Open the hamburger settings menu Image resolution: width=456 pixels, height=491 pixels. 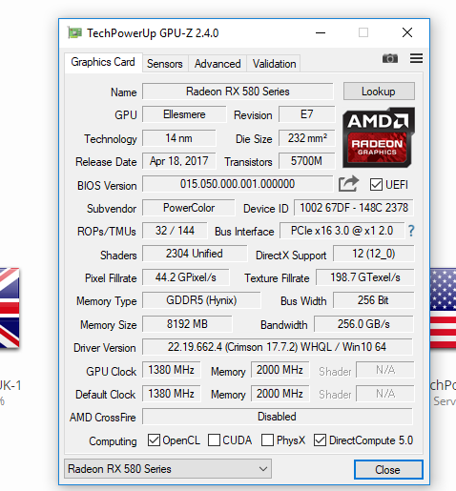click(x=416, y=58)
